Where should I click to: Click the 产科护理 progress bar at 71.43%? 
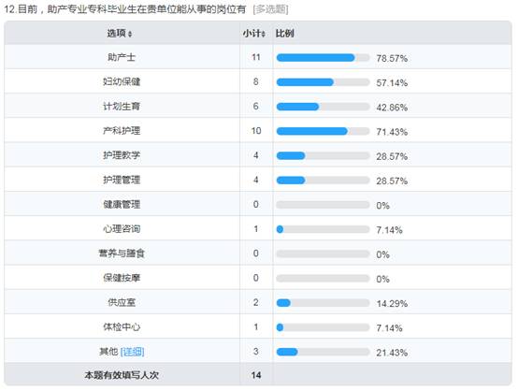point(323,131)
